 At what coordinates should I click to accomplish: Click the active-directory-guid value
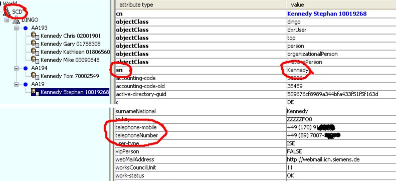[333, 94]
